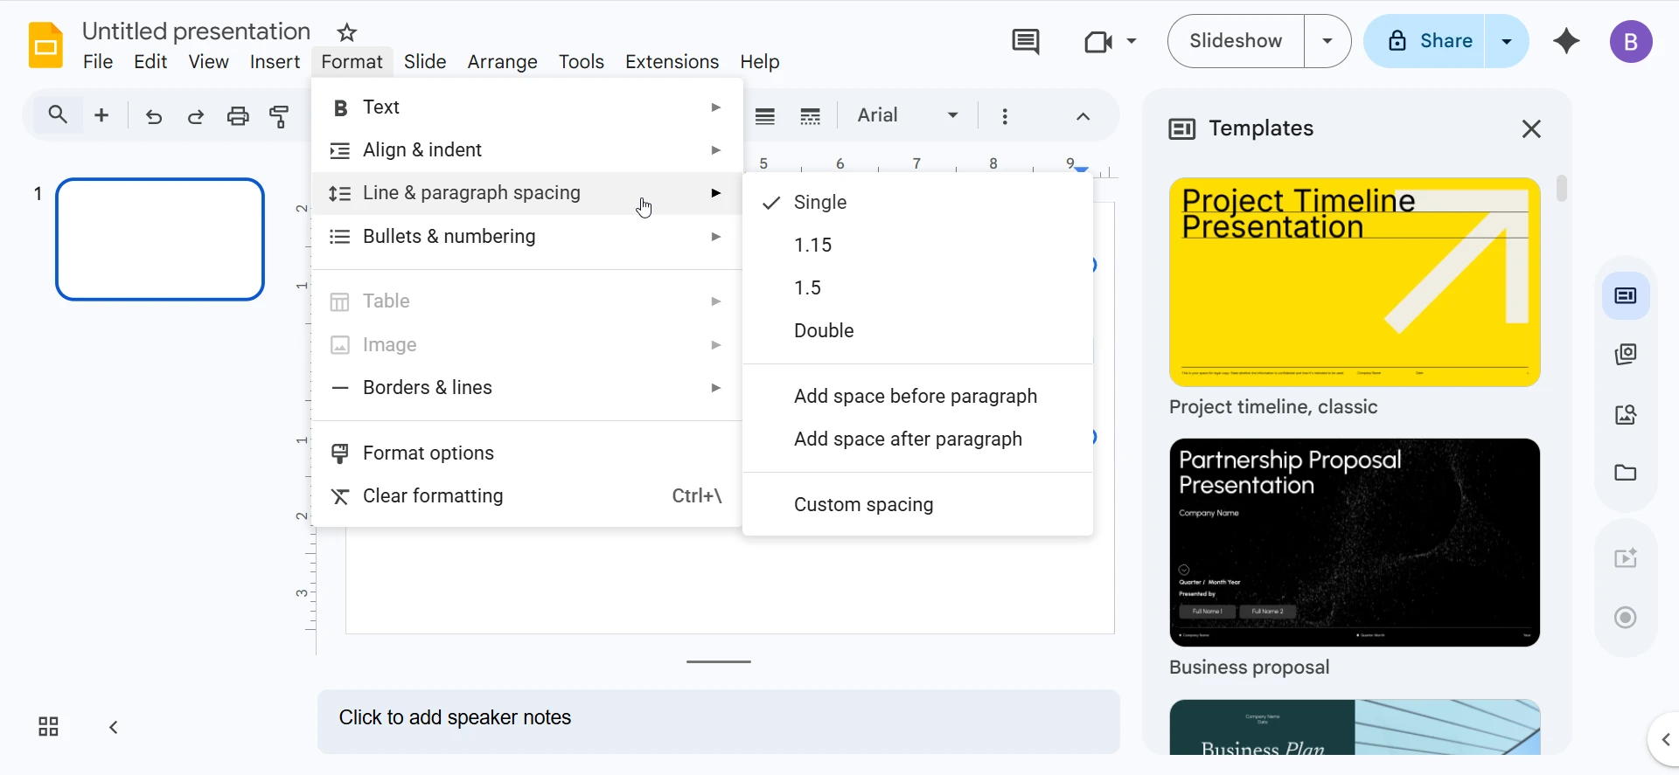Choose 1.15 line spacing

(x=812, y=246)
